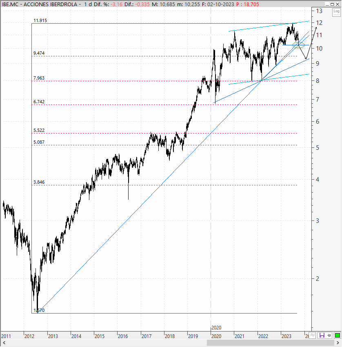Click the chart title 'ACCIONES IBERDROLA'
This screenshot has width=342, height=347.
pyautogui.click(x=51, y=4)
